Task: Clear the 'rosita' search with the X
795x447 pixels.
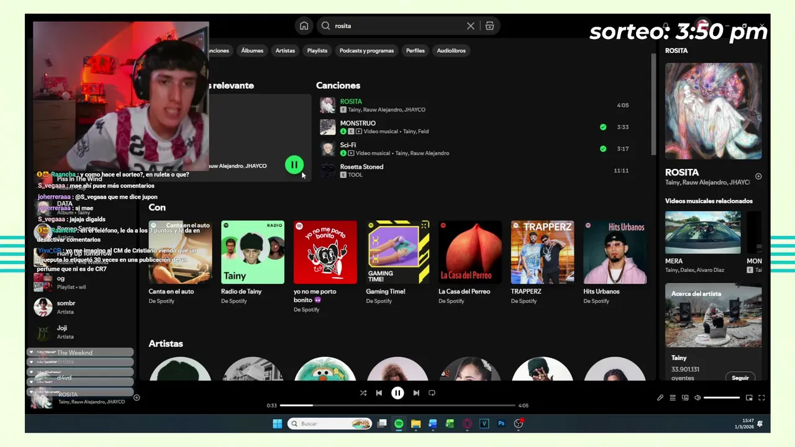Action: pos(470,26)
